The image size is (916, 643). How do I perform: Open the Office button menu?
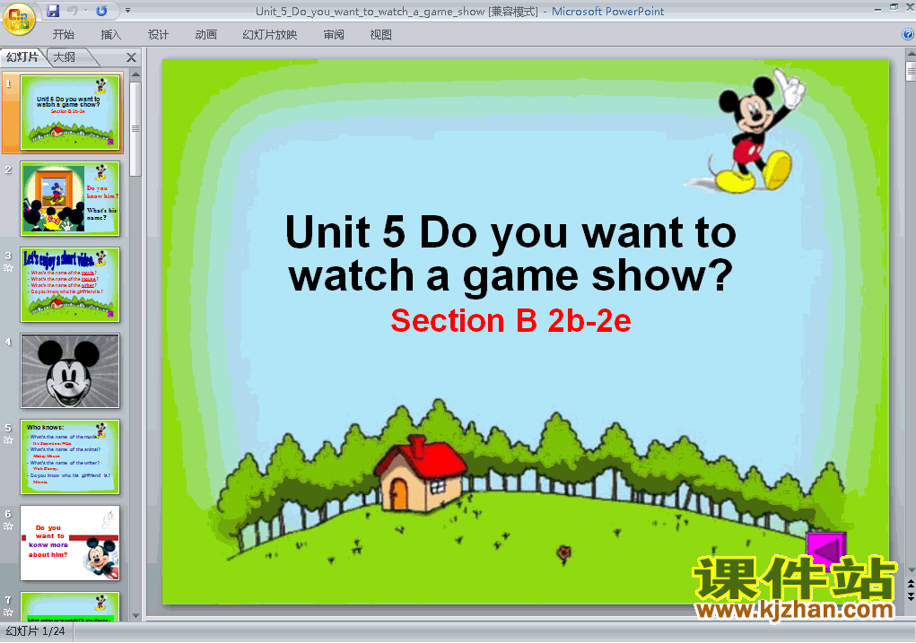(x=19, y=18)
